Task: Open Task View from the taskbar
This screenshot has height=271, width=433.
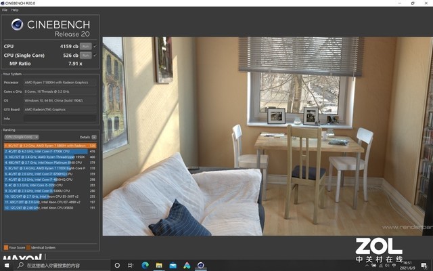Action: (x=130, y=265)
